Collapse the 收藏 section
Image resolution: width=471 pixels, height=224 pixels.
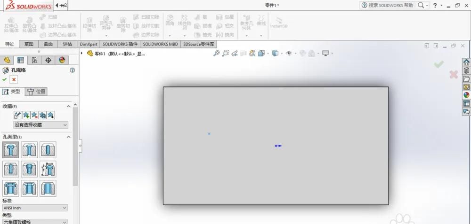click(x=68, y=106)
